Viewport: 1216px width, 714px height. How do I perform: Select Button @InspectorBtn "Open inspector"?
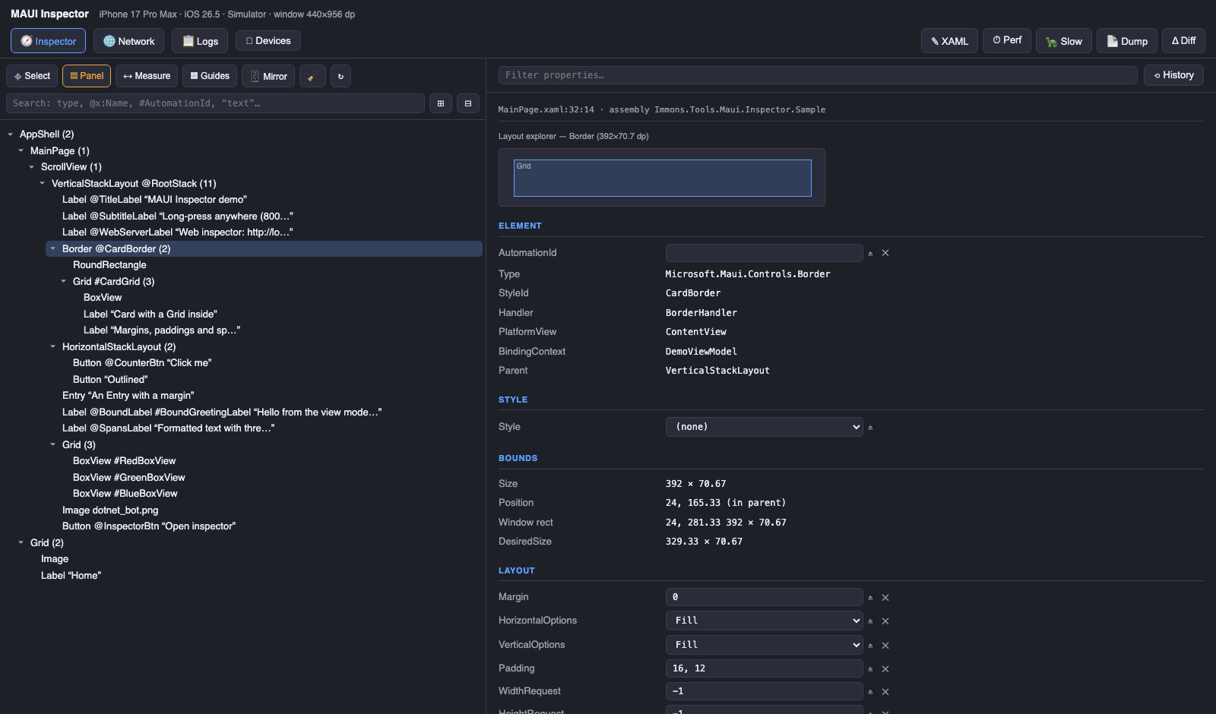pyautogui.click(x=149, y=526)
